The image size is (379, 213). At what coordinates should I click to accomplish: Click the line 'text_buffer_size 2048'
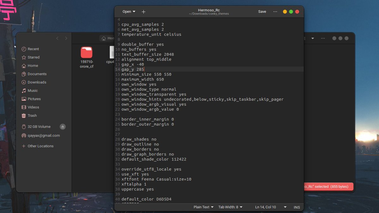148,54
